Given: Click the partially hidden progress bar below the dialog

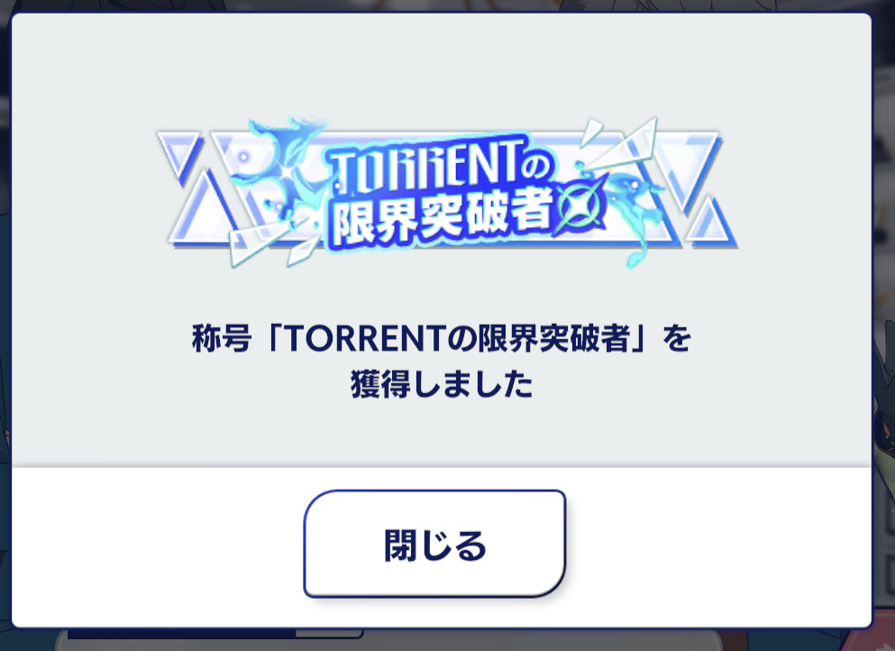Looking at the screenshot, I should coord(215,633).
